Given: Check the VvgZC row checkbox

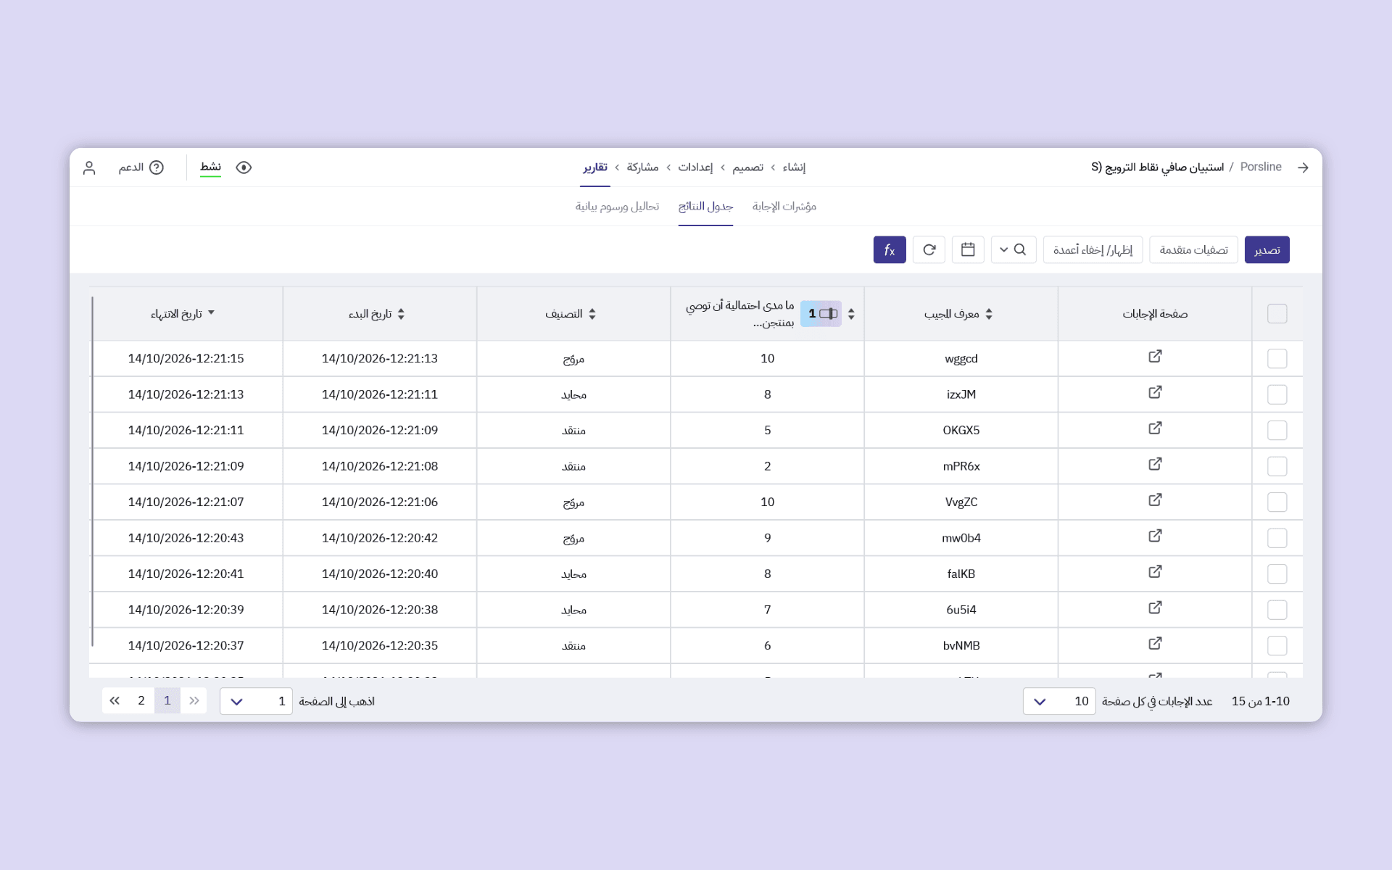Looking at the screenshot, I should tap(1277, 502).
